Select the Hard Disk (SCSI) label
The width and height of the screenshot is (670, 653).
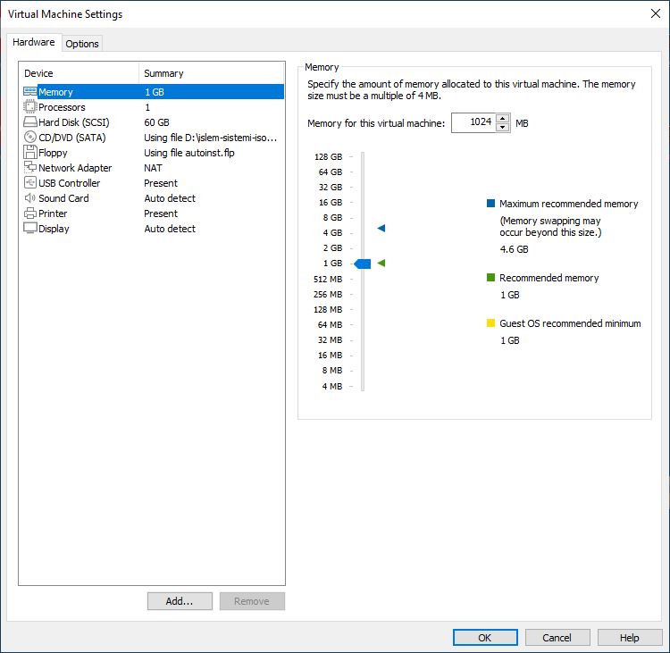click(x=74, y=122)
